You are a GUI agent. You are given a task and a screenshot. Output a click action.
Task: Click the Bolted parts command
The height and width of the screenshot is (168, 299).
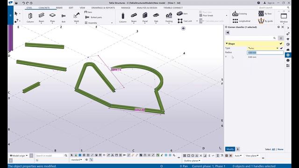point(93,17)
